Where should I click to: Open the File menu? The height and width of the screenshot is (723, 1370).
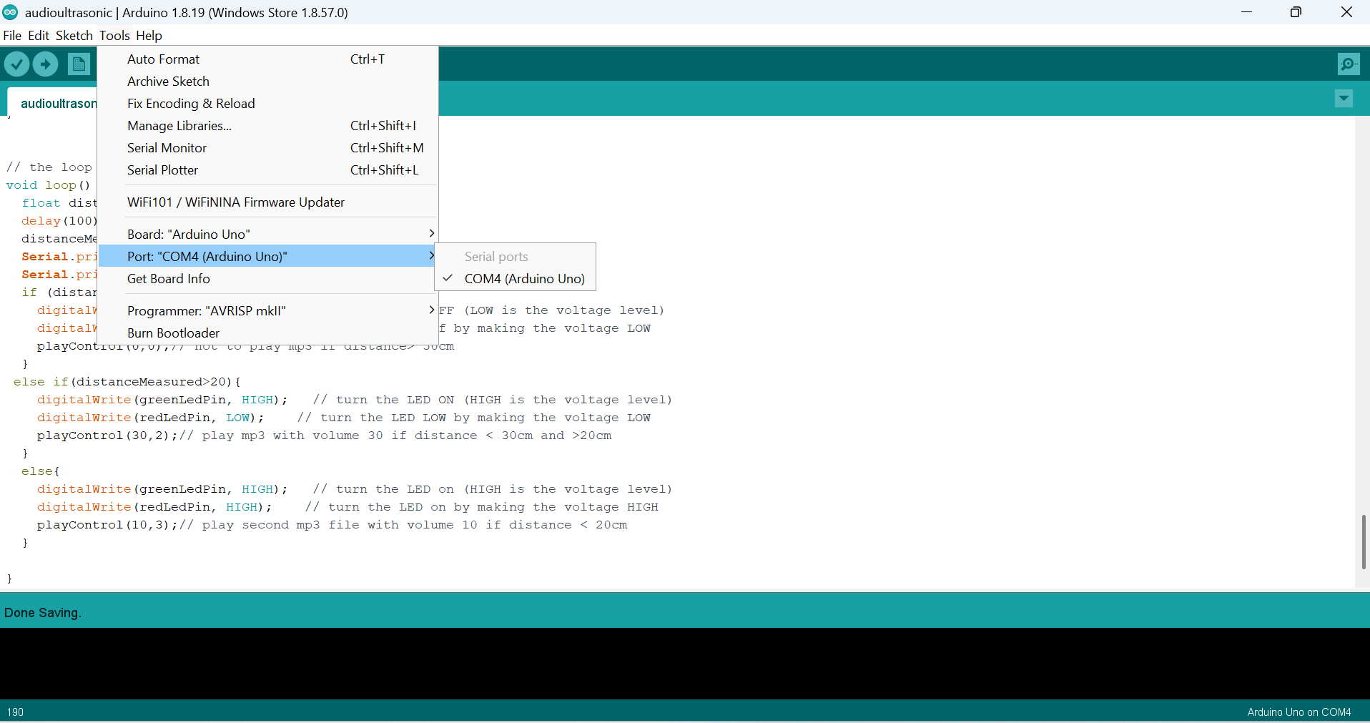pos(12,36)
